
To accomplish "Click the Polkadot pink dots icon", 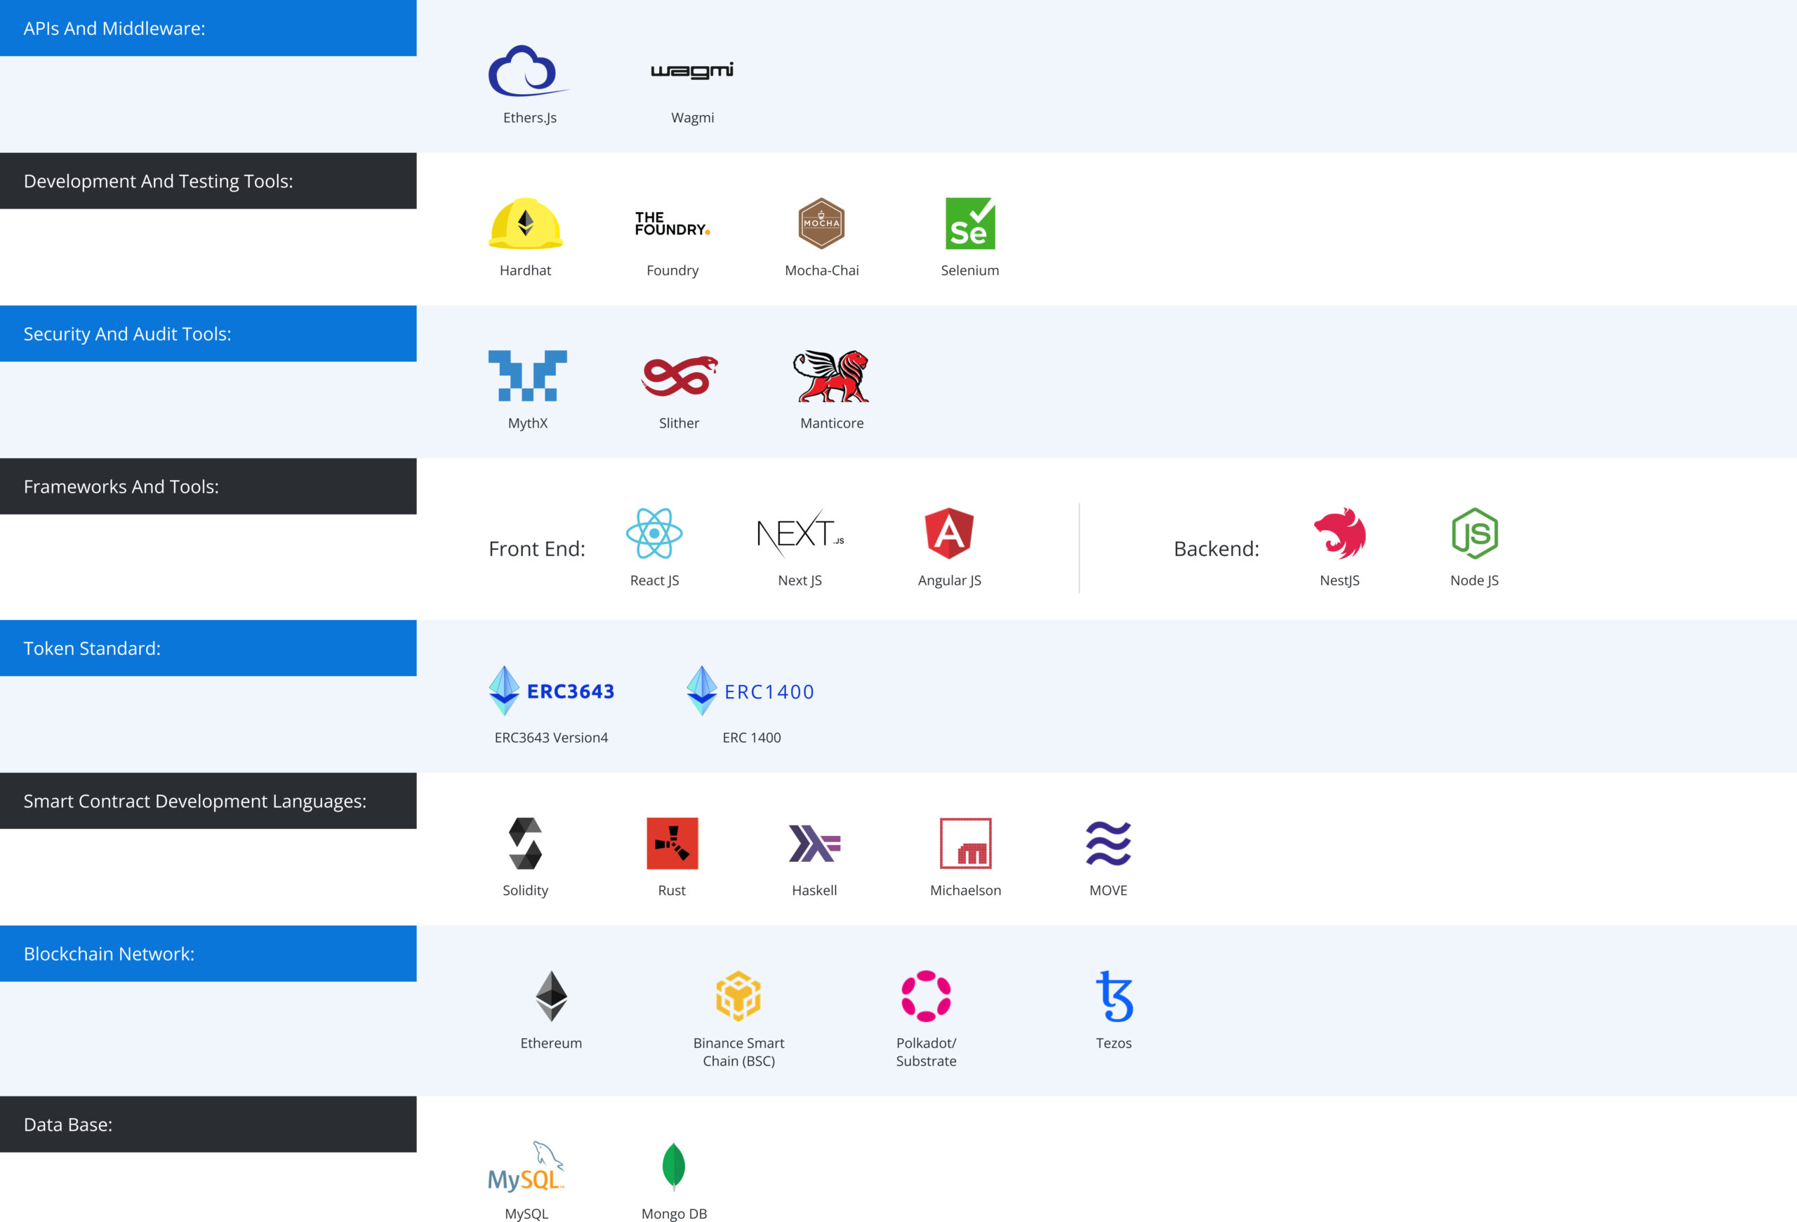I will click(927, 996).
